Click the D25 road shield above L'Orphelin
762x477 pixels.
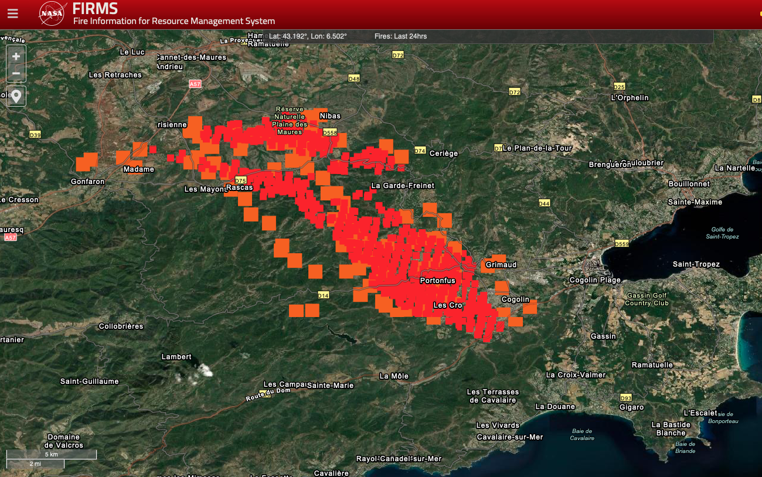click(x=619, y=86)
